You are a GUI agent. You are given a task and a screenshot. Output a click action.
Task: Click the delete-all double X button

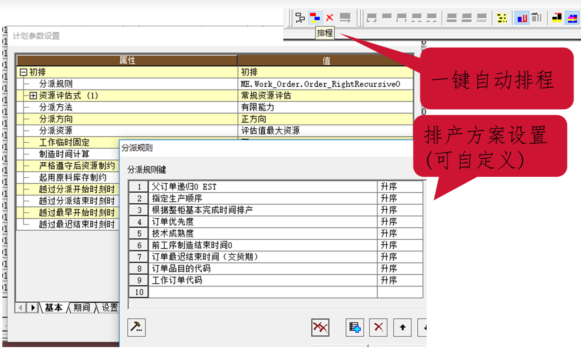(x=320, y=327)
